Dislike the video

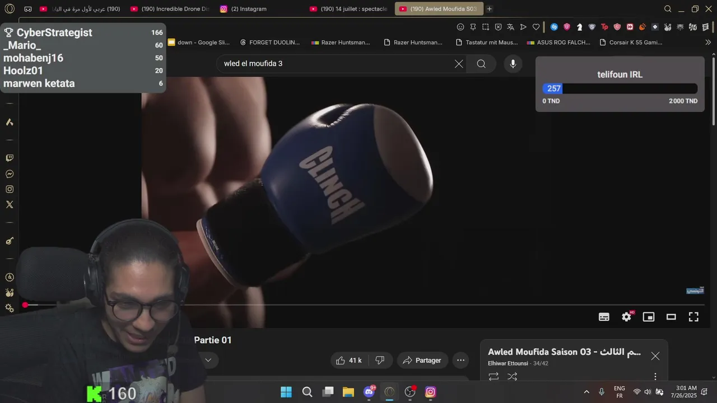click(x=380, y=360)
